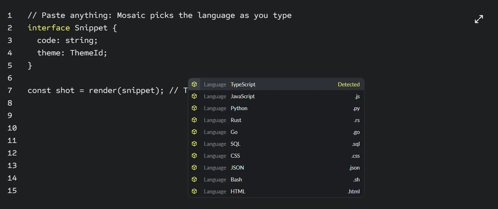Click the cube icon beside SQL

click(194, 144)
